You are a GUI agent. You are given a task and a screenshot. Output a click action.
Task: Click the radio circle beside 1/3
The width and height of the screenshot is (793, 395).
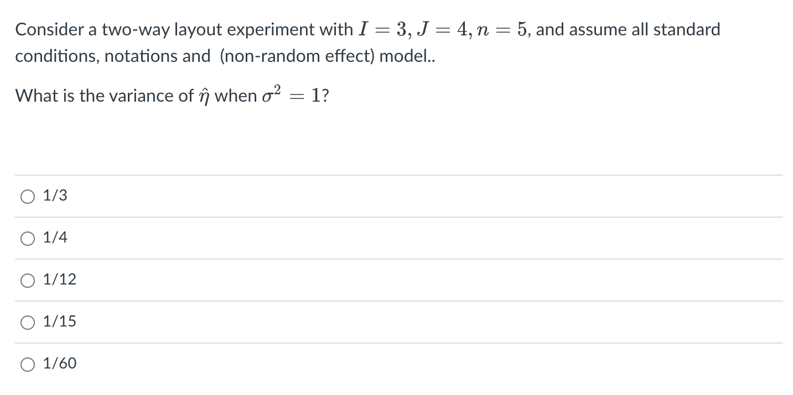pos(28,196)
